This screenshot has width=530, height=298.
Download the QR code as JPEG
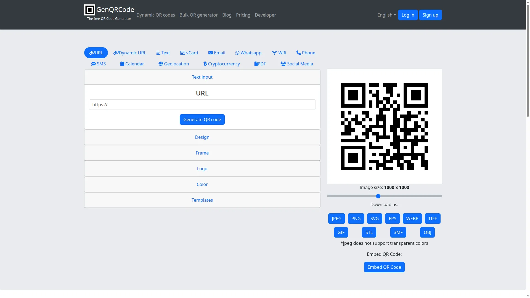click(x=336, y=219)
